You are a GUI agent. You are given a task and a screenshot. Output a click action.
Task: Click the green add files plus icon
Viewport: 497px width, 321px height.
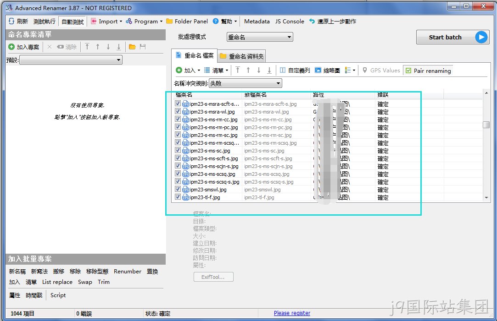[179, 70]
